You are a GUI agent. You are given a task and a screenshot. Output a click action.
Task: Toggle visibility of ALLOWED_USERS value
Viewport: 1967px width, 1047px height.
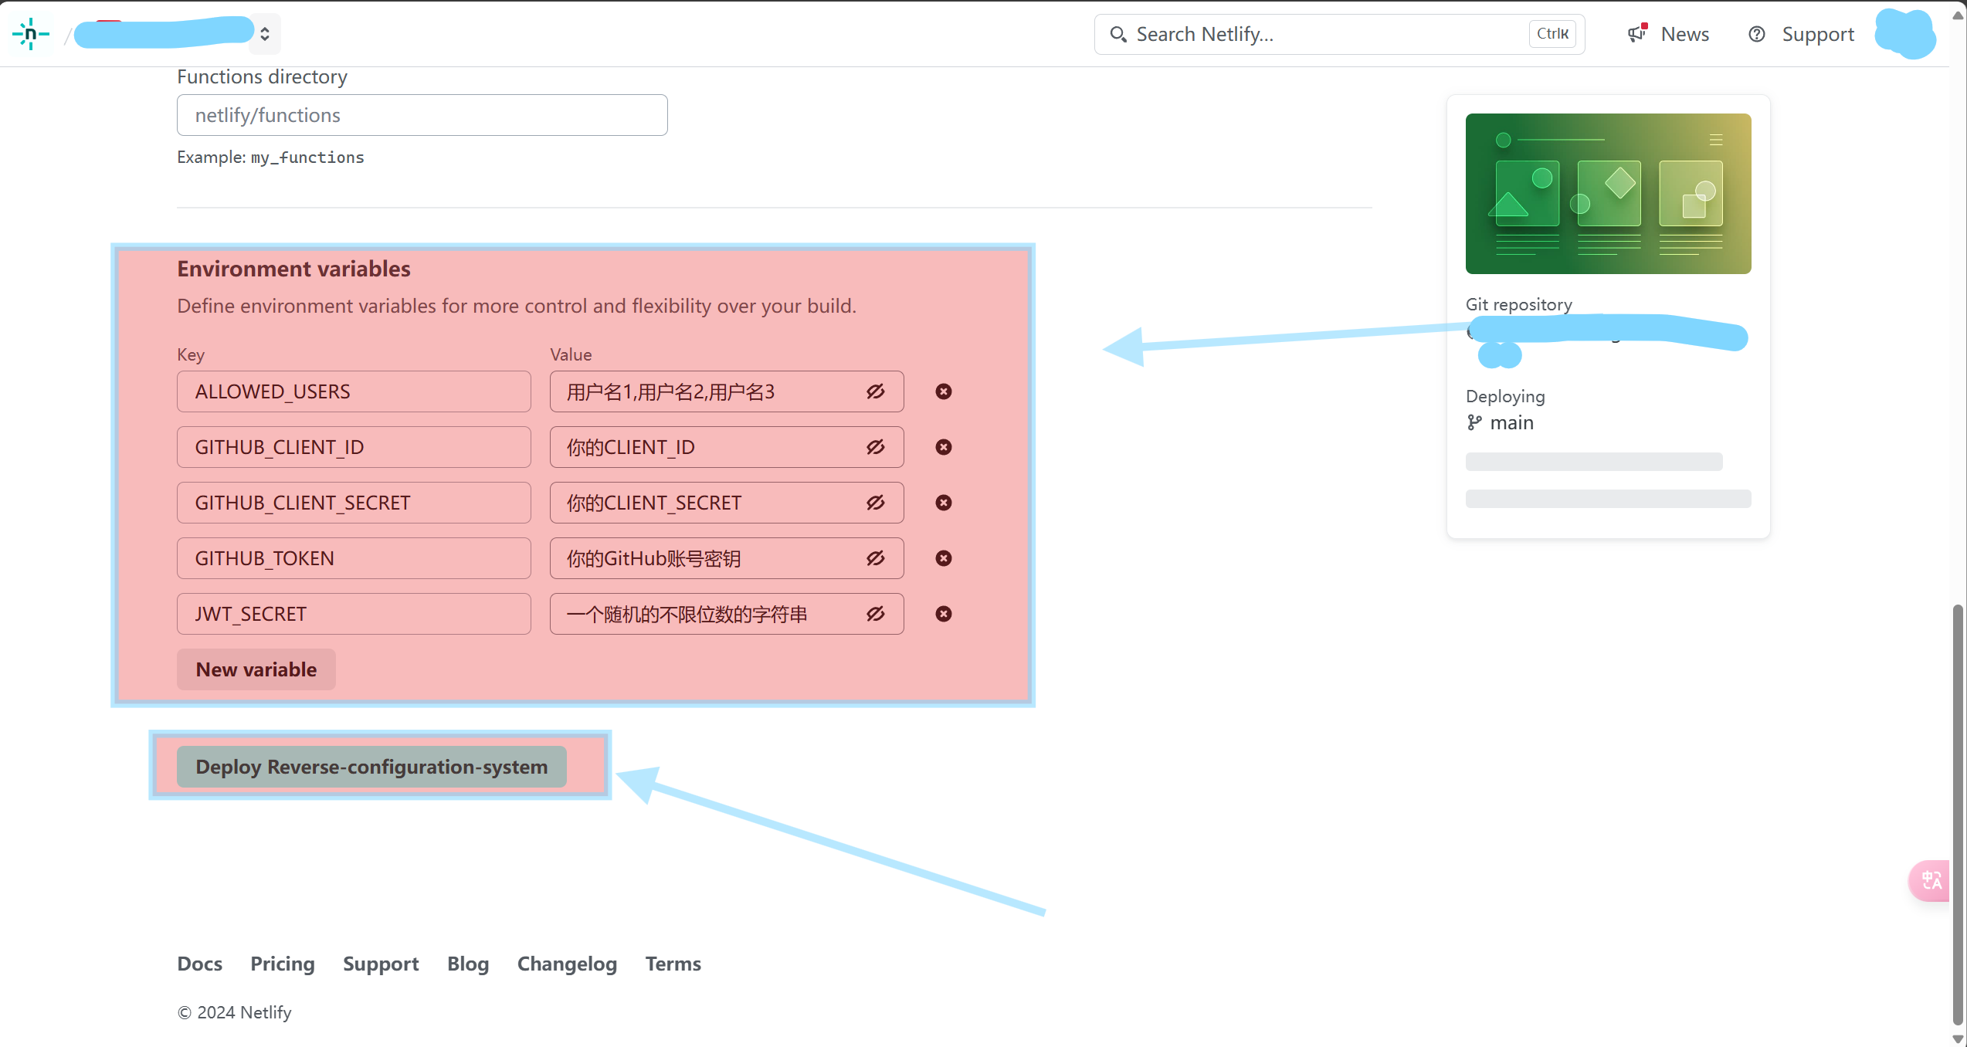[875, 391]
